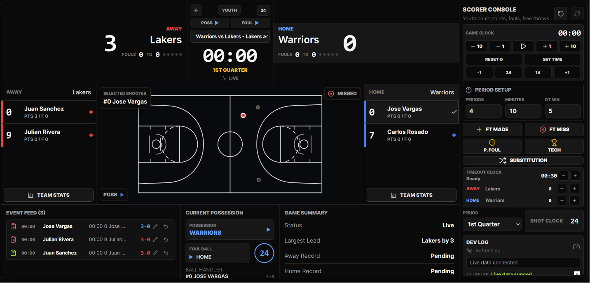Click the YOUTH mode selector
The image size is (590, 283).
click(229, 10)
